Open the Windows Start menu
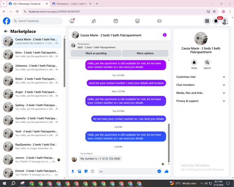This screenshot has height=187, width=234. pos(4,183)
